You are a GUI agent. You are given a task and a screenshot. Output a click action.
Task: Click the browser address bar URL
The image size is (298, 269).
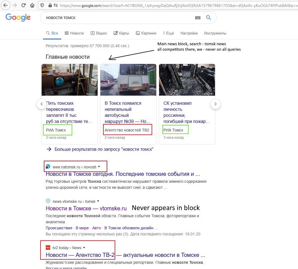(x=179, y=6)
